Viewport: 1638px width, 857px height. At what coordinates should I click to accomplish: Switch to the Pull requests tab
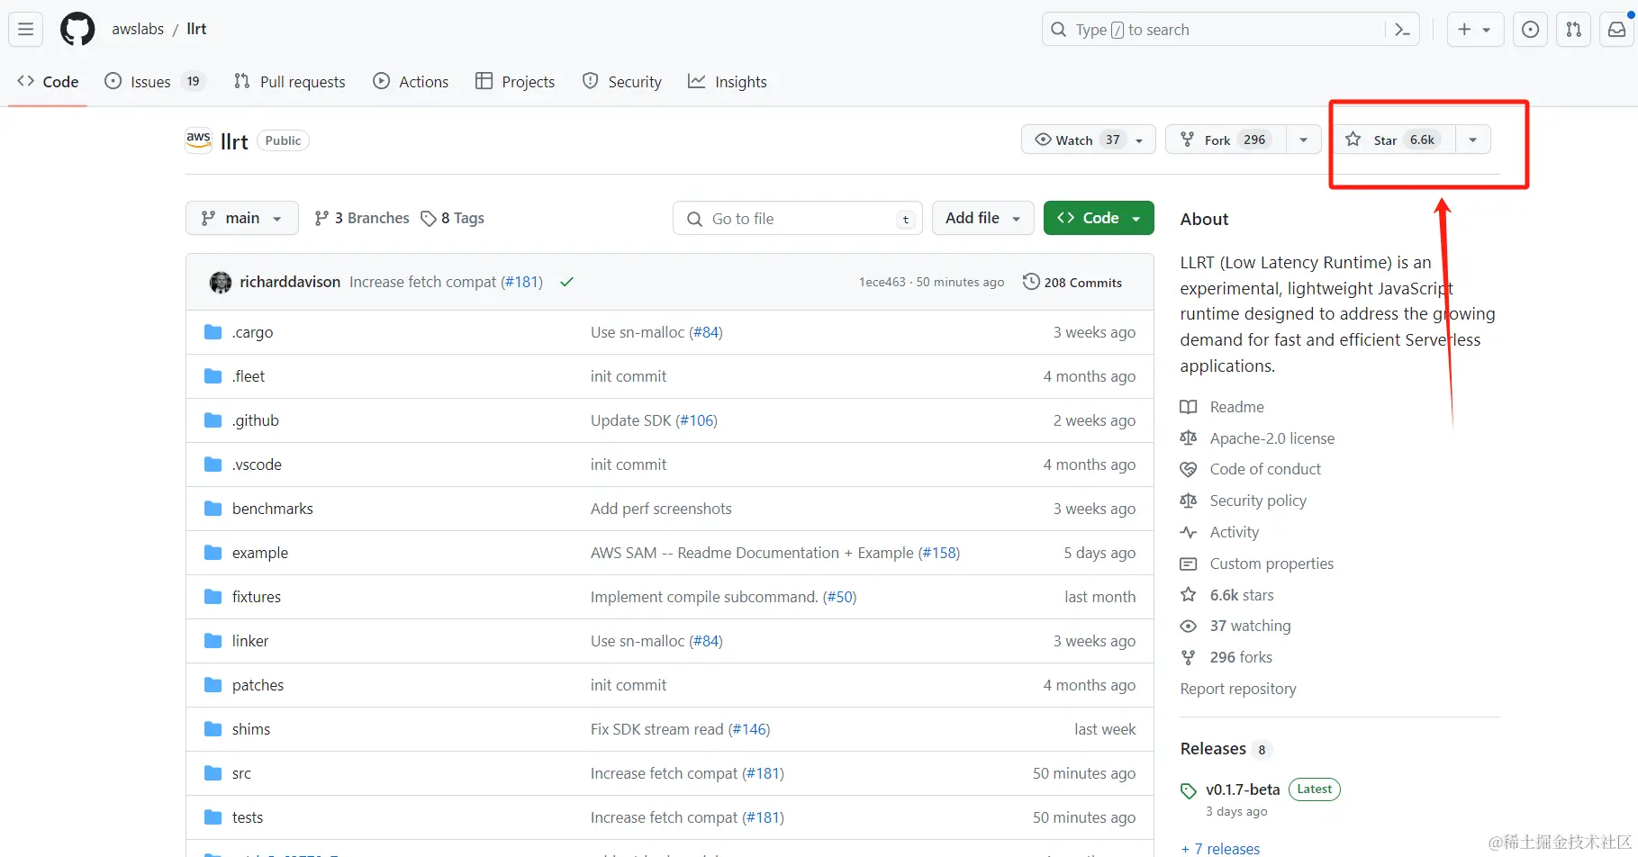tap(289, 82)
